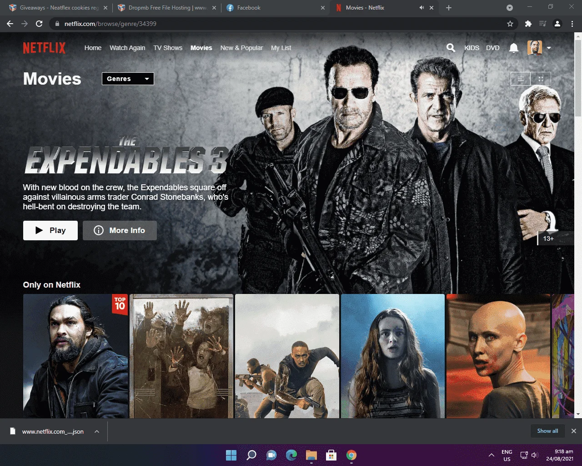Bookmark this page with star
582x466 pixels.
(510, 24)
